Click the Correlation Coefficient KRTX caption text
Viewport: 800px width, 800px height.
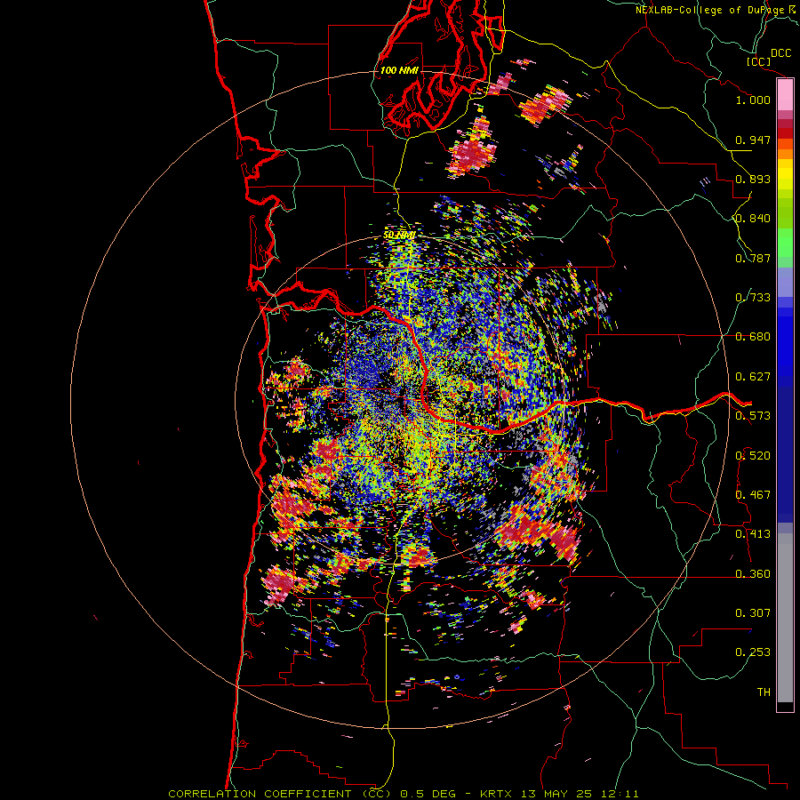click(404, 794)
